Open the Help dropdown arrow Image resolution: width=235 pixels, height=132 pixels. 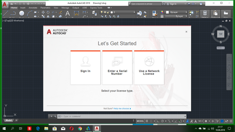(x=204, y=4)
